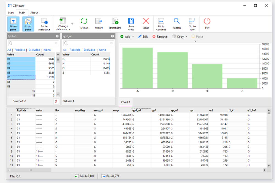Click Excluded link in fipstate filter

(x=34, y=50)
